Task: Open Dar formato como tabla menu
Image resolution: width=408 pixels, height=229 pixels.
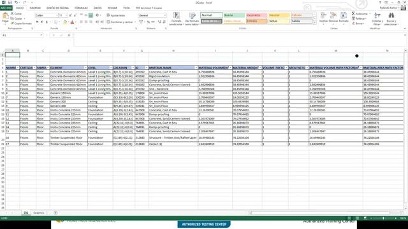Action: click(x=192, y=19)
